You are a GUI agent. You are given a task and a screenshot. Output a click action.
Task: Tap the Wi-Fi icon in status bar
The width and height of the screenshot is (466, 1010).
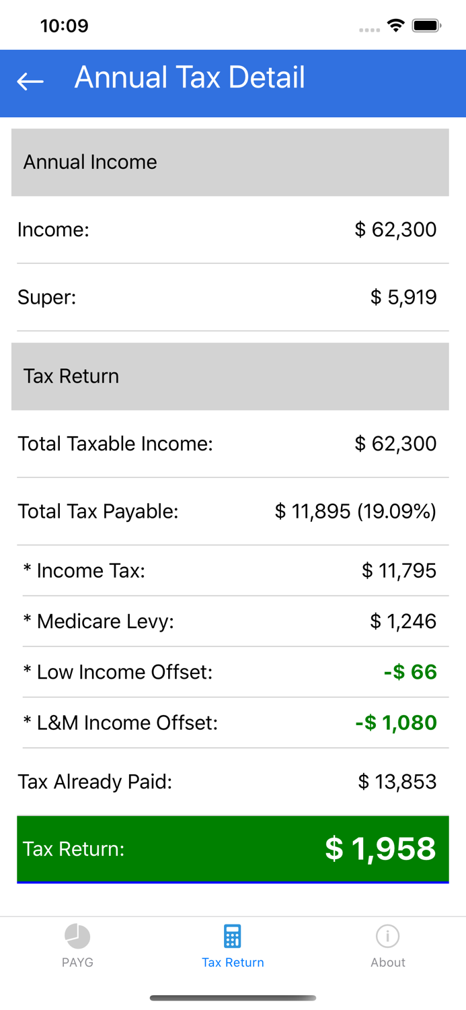tap(395, 25)
